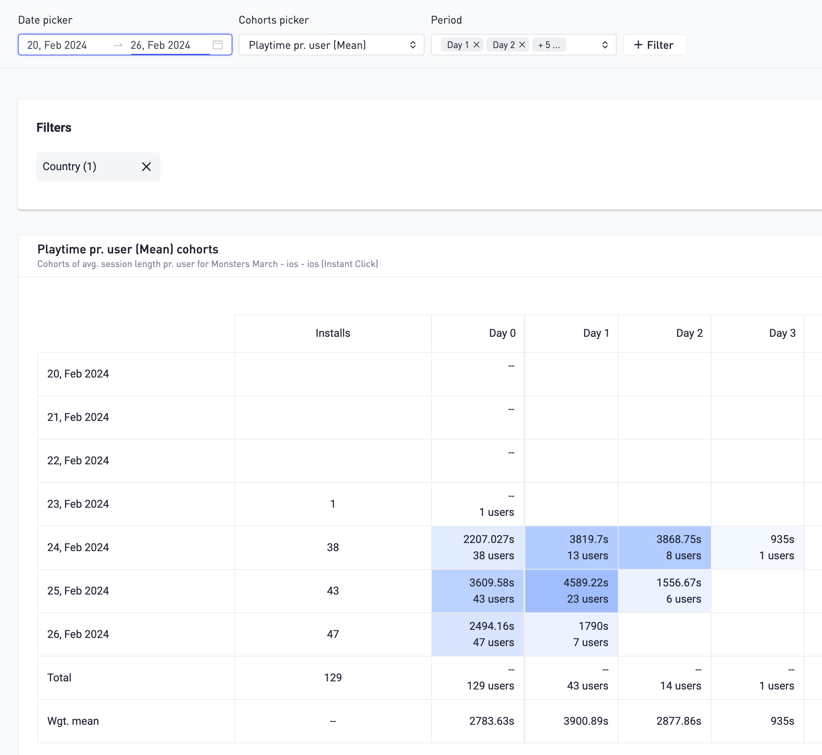
Task: Click the 14 users total cell
Action: click(x=664, y=677)
